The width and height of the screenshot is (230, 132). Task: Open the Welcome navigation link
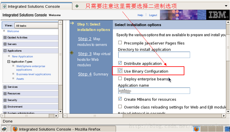pyautogui.click(x=13, y=31)
